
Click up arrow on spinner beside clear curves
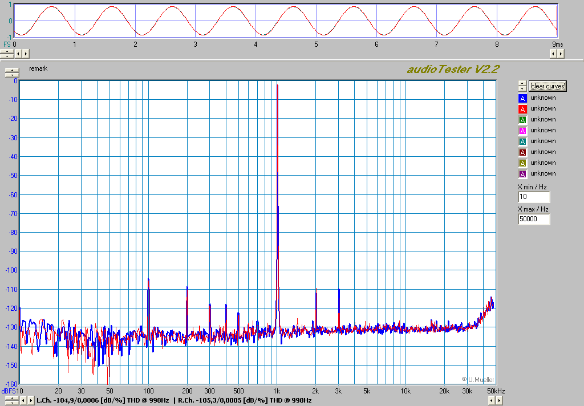point(522,83)
